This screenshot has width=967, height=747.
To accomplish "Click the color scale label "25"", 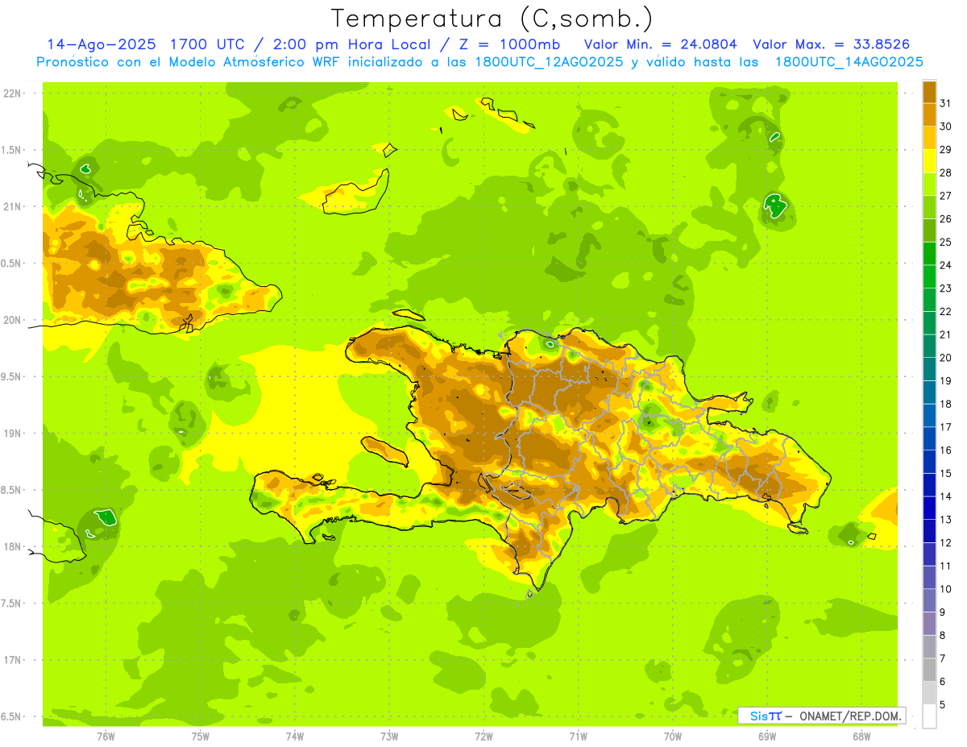I will [x=945, y=242].
